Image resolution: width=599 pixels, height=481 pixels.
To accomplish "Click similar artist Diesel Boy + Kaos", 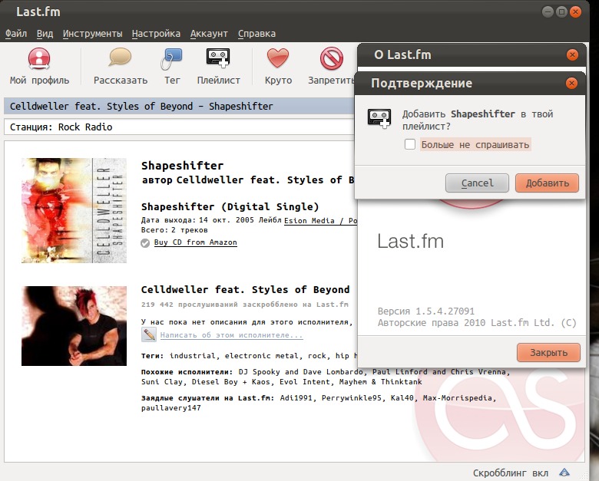I will pyautogui.click(x=233, y=382).
